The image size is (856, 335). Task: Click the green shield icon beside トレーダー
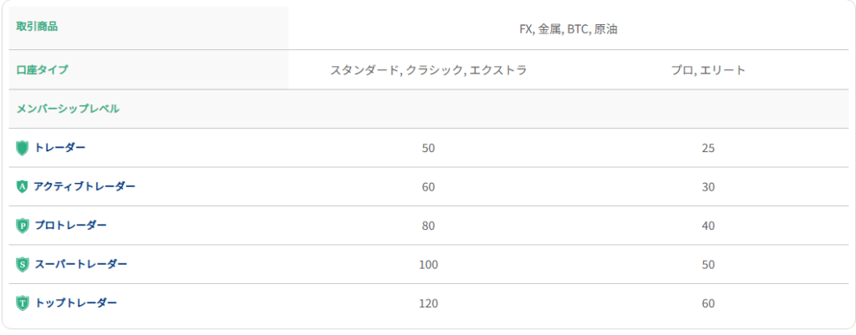click(x=22, y=148)
